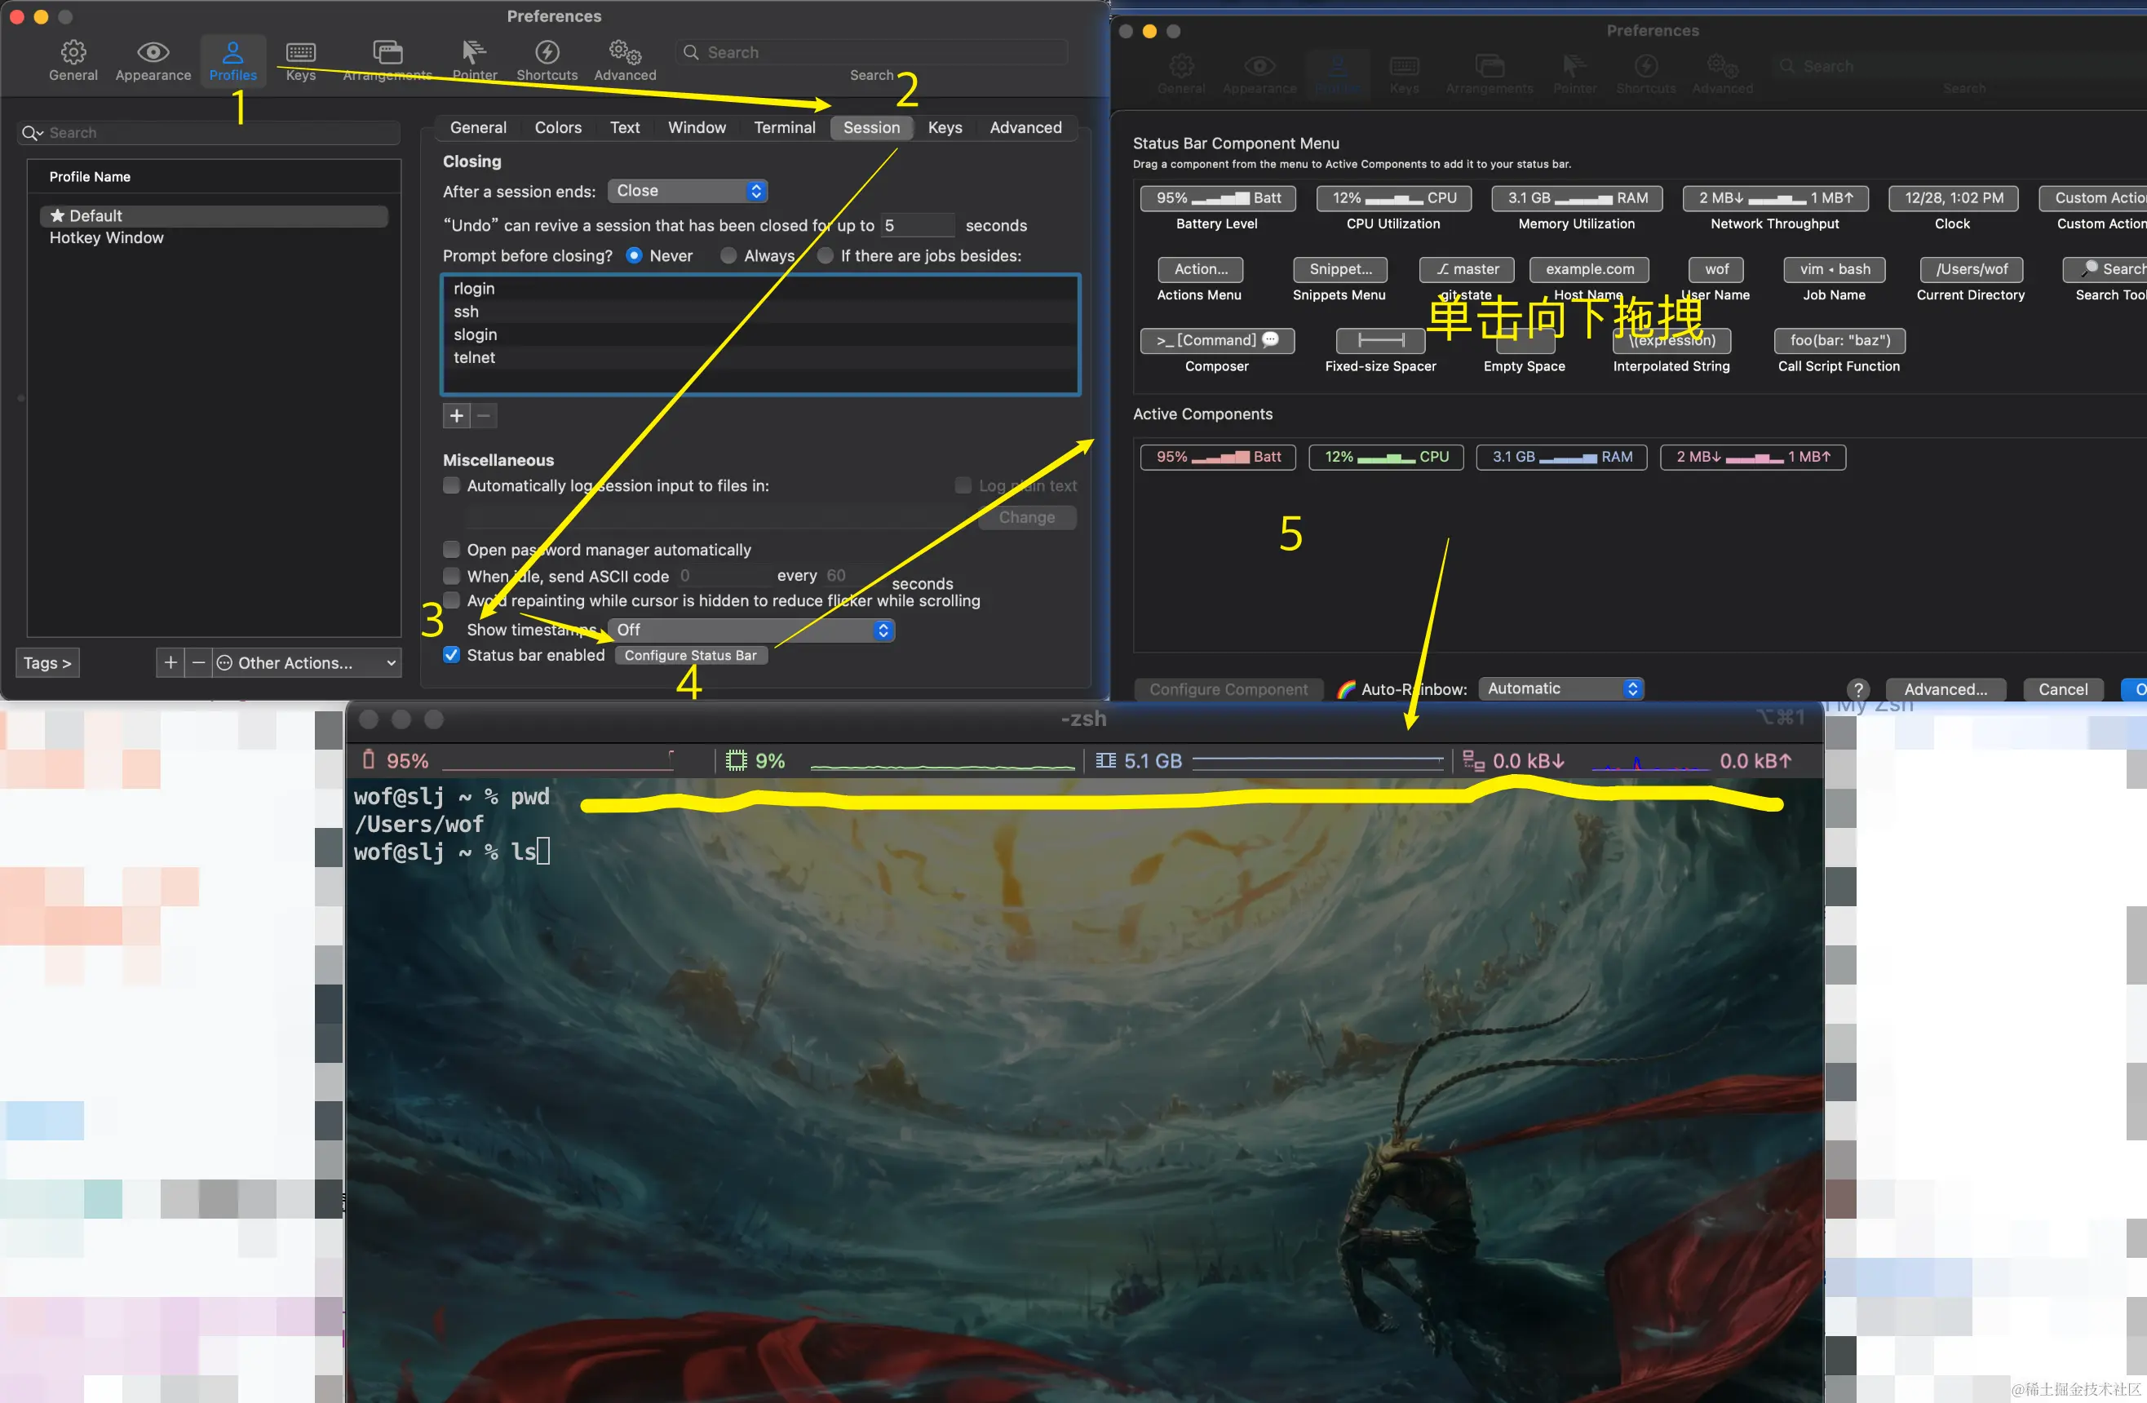Screen dimensions: 2147x1403
Task: Click the Job Name vim bash component
Action: tap(1834, 270)
